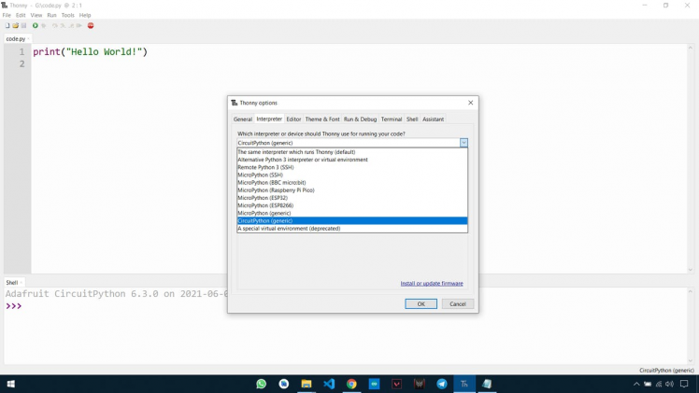Open the Help menu
Screen dimensions: 699x393
tap(85, 15)
